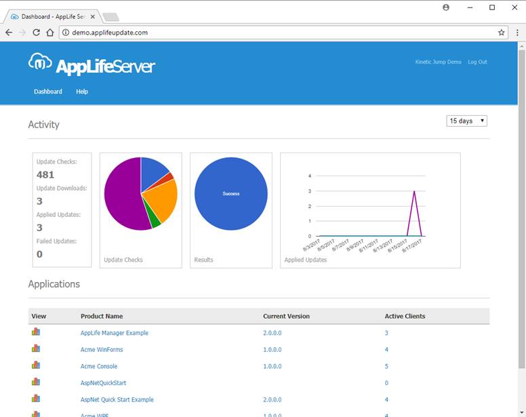The image size is (526, 417).
Task: Go to Dashboard navigation item
Action: 48,92
